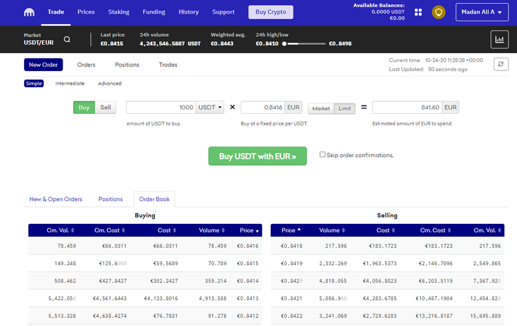
Task: Click 0.0000 USDT available balance
Action: click(x=388, y=12)
